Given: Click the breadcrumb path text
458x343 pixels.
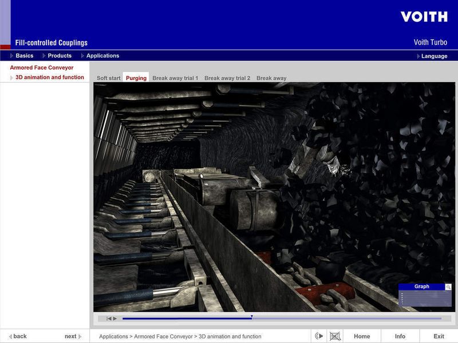Looking at the screenshot, I should (x=180, y=336).
